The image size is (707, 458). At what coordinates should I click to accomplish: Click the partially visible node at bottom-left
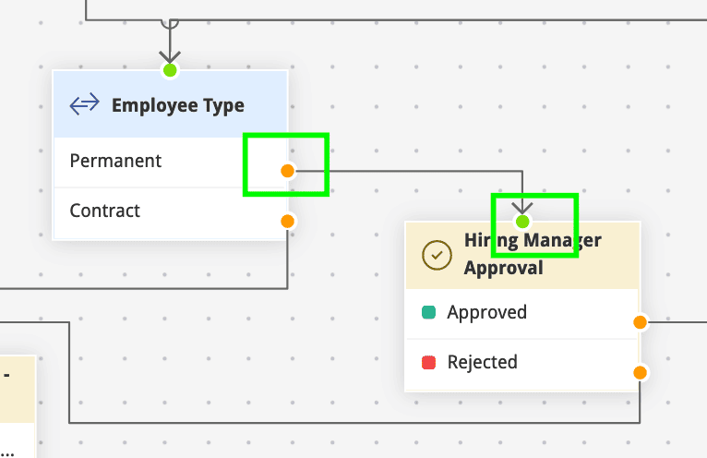[17, 406]
